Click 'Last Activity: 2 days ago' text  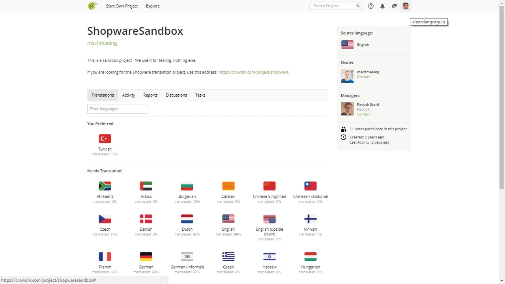coord(369,142)
